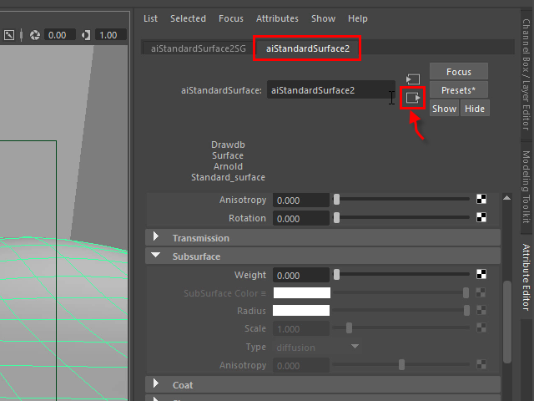The height and width of the screenshot is (401, 534).
Task: Click the Presets* button
Action: coord(458,89)
